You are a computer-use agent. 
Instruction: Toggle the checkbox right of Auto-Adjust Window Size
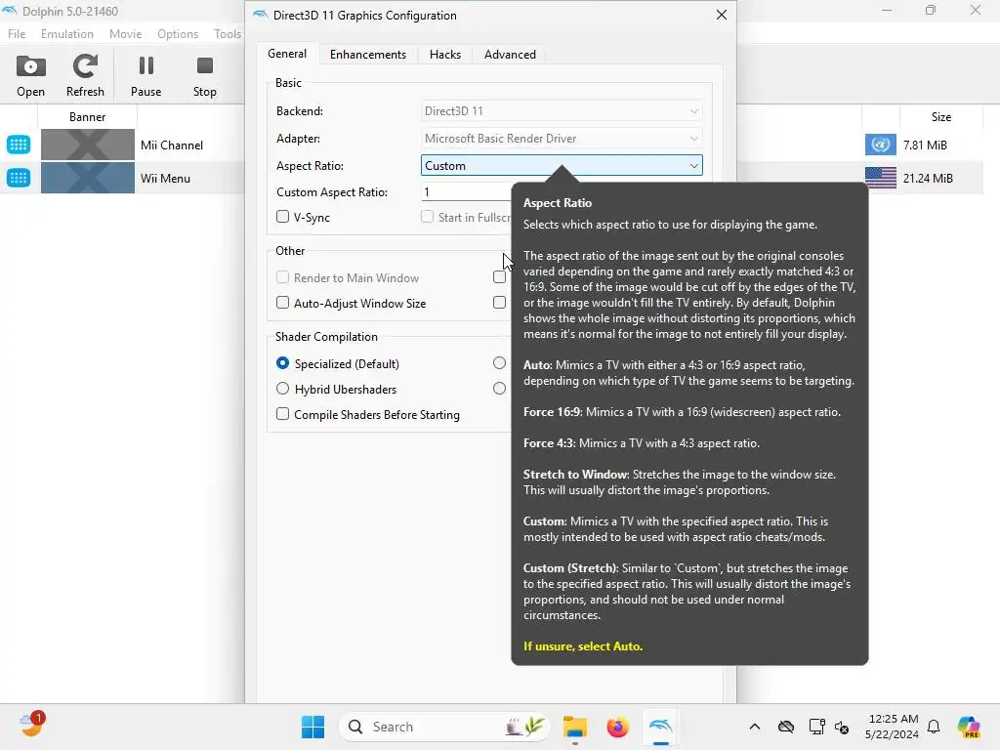tap(499, 303)
